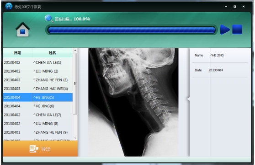Sort list by the 日期 column header
The height and width of the screenshot is (165, 255).
tap(17, 53)
